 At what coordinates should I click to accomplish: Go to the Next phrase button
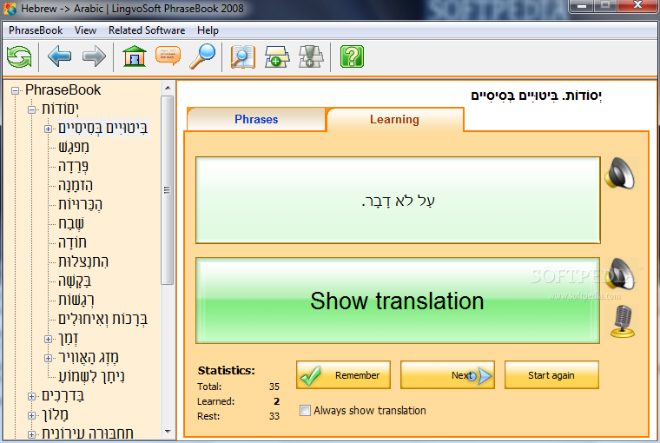pos(447,374)
